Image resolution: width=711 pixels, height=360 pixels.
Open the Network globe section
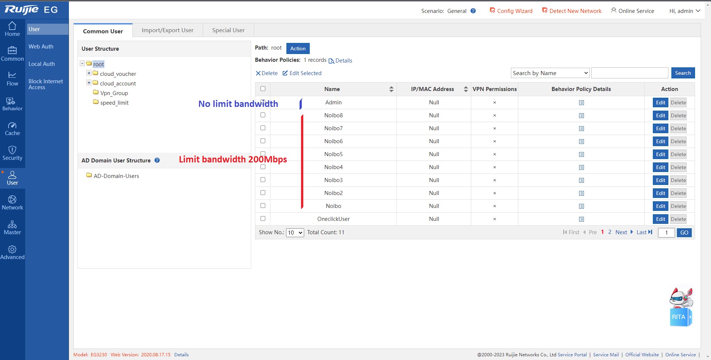pos(12,203)
